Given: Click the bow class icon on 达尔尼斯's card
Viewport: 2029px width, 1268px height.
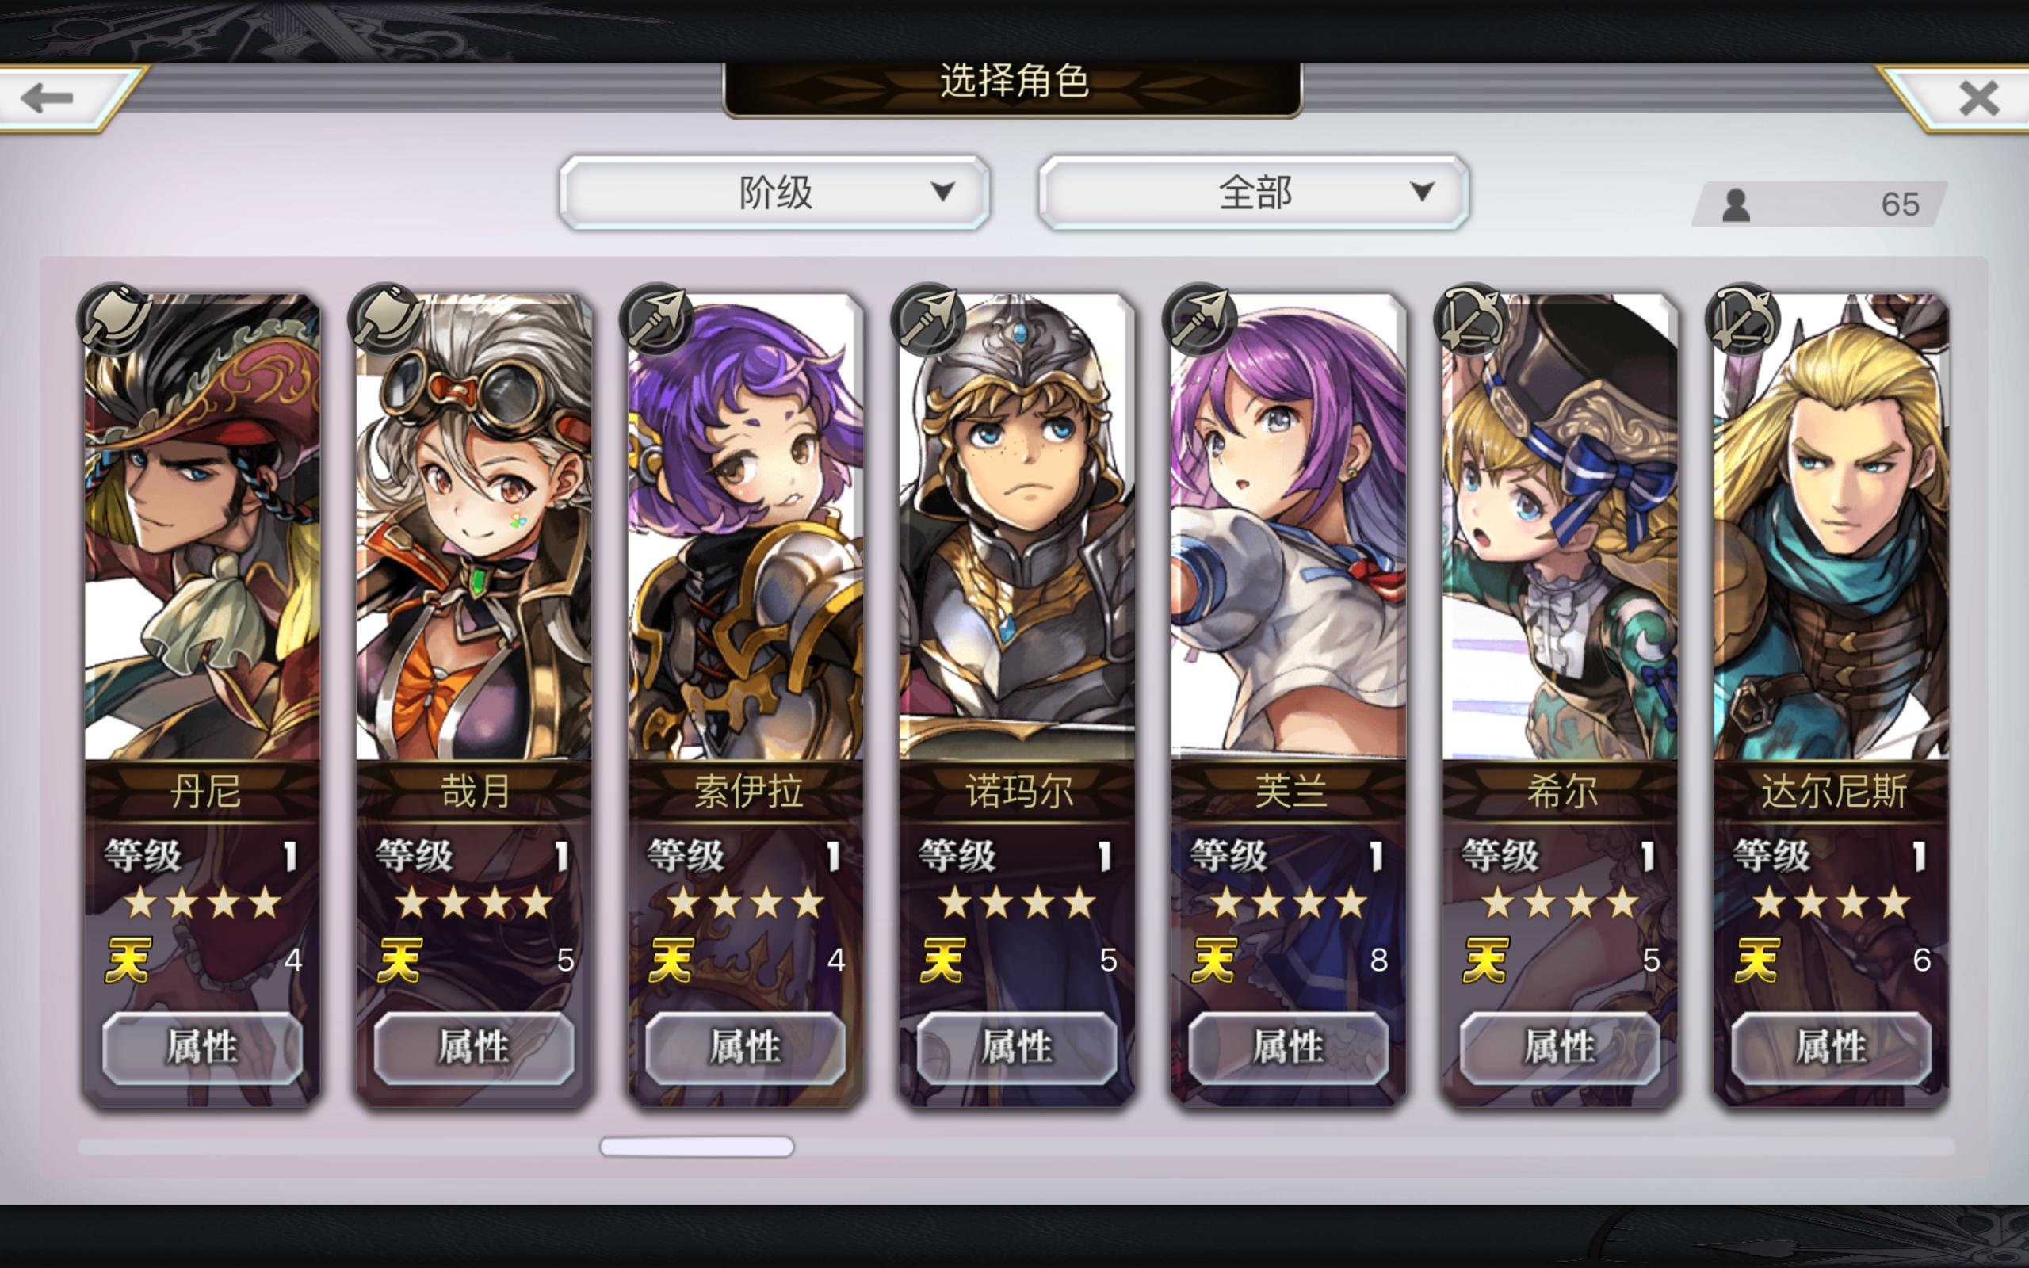Looking at the screenshot, I should coord(1743,319).
